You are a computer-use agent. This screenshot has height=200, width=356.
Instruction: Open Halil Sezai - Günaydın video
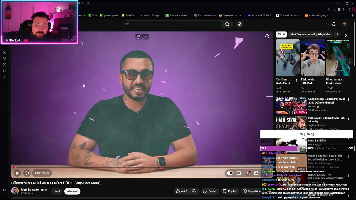click(x=291, y=123)
